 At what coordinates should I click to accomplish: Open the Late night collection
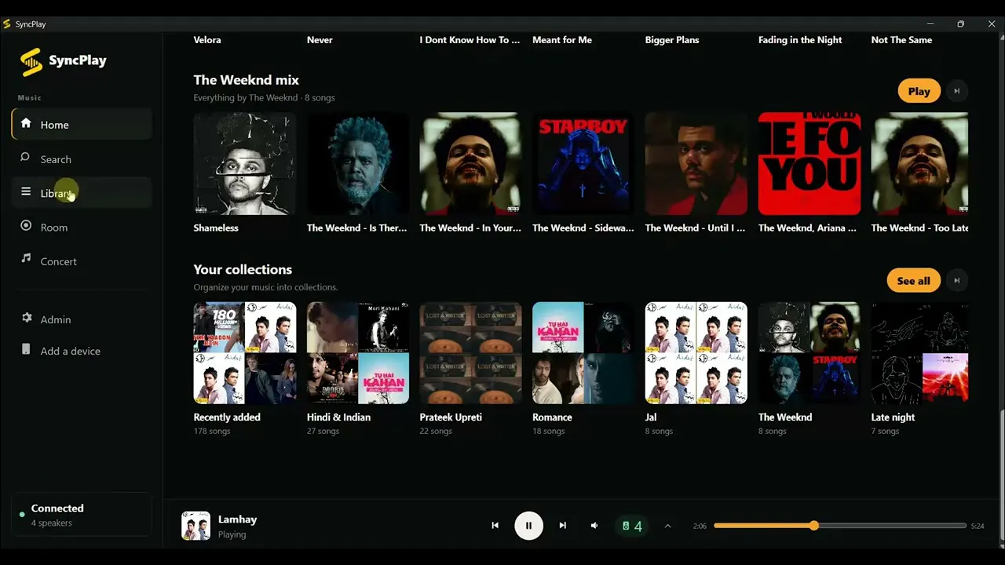click(919, 353)
